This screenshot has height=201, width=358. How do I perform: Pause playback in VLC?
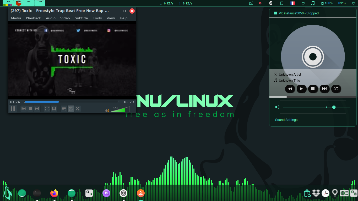pyautogui.click(x=13, y=109)
